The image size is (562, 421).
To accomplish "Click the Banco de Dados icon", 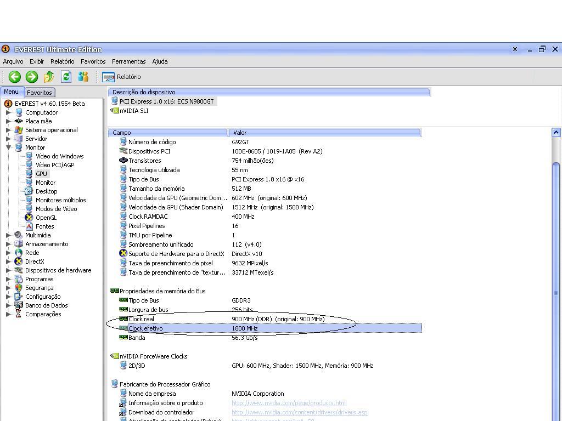I will click(x=19, y=305).
